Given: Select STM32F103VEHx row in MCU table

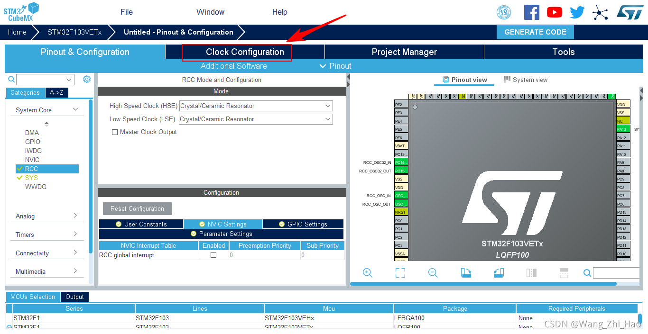Looking at the screenshot, I should [x=323, y=318].
